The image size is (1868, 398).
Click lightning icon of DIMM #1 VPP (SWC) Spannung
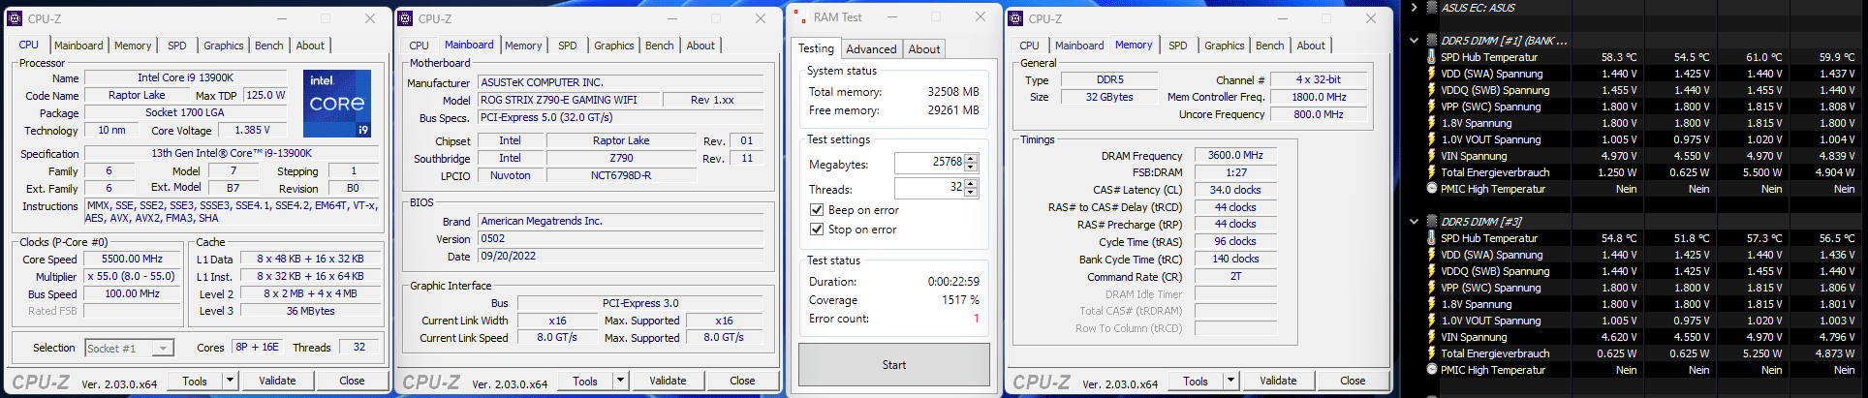click(1432, 107)
